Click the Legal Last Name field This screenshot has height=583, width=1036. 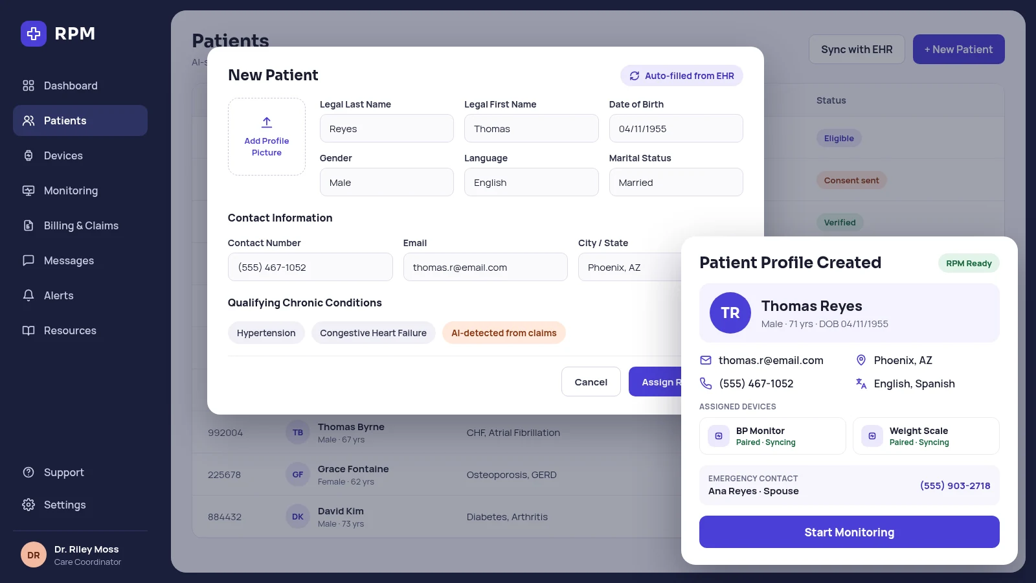click(x=387, y=128)
